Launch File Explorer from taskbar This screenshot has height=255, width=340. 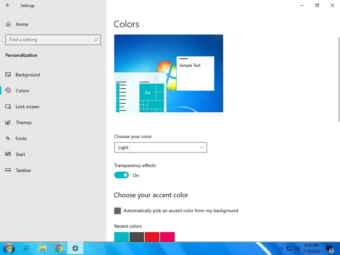pyautogui.click(x=43, y=248)
